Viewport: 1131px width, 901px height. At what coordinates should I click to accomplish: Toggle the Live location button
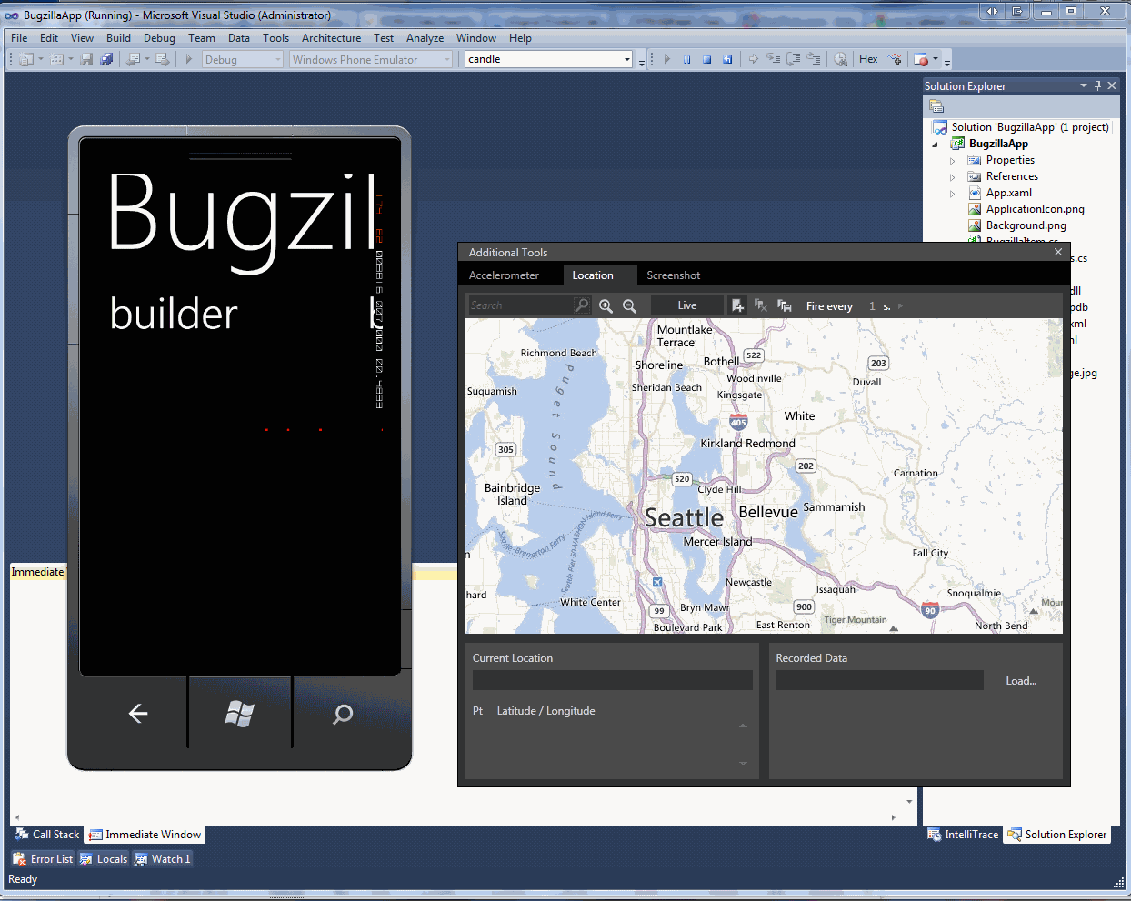tap(687, 305)
